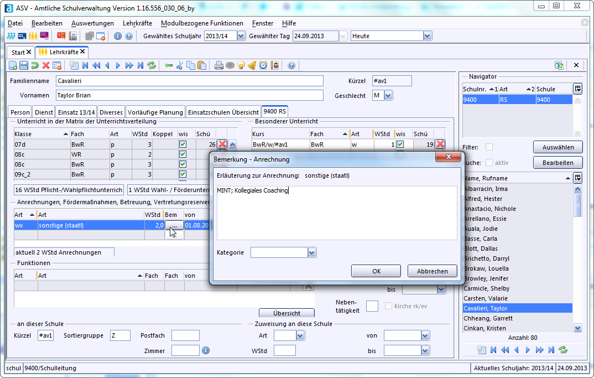
Task: Click Abbrechen in the Bemerkung dialog
Action: pyautogui.click(x=433, y=271)
